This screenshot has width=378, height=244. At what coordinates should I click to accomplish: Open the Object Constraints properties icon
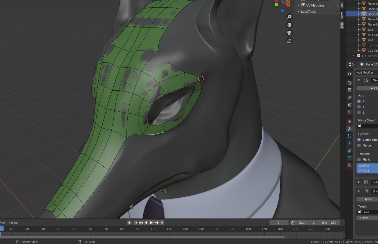click(x=350, y=151)
